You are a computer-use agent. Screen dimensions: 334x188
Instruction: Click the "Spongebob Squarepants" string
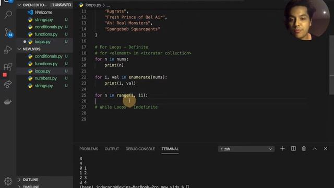click(132, 29)
